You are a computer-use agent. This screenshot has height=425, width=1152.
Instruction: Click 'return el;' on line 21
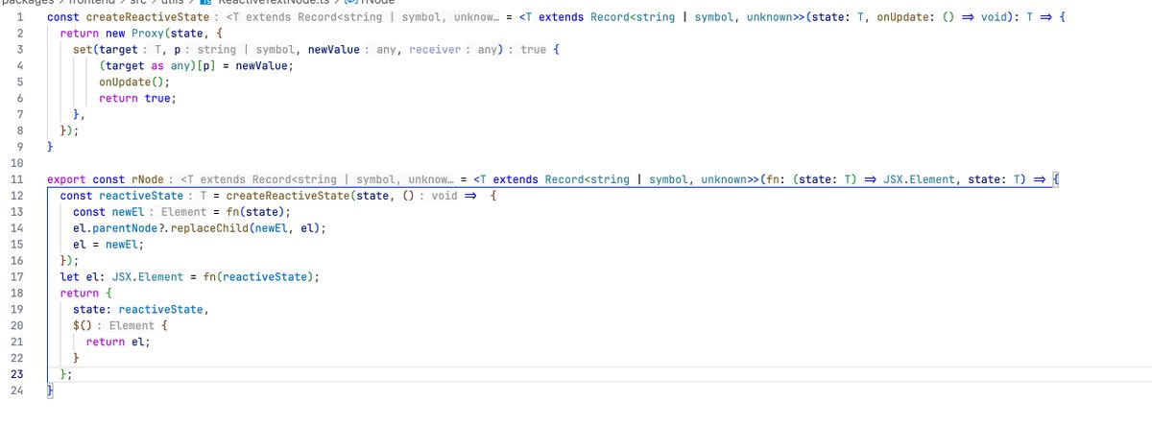pyautogui.click(x=118, y=342)
